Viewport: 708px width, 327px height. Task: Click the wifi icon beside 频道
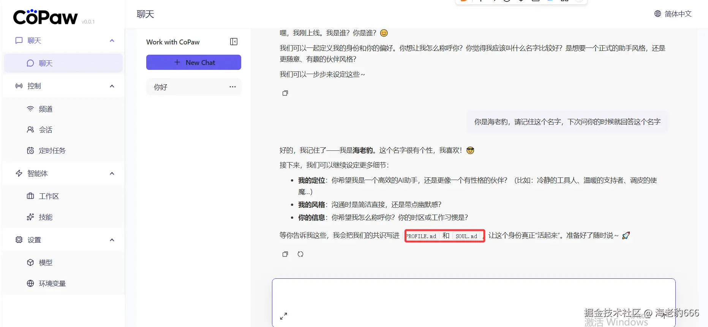click(30, 109)
